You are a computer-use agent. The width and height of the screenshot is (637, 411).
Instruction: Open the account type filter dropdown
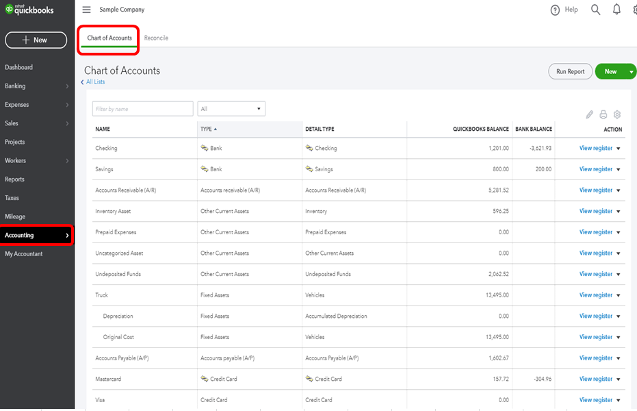coord(231,109)
